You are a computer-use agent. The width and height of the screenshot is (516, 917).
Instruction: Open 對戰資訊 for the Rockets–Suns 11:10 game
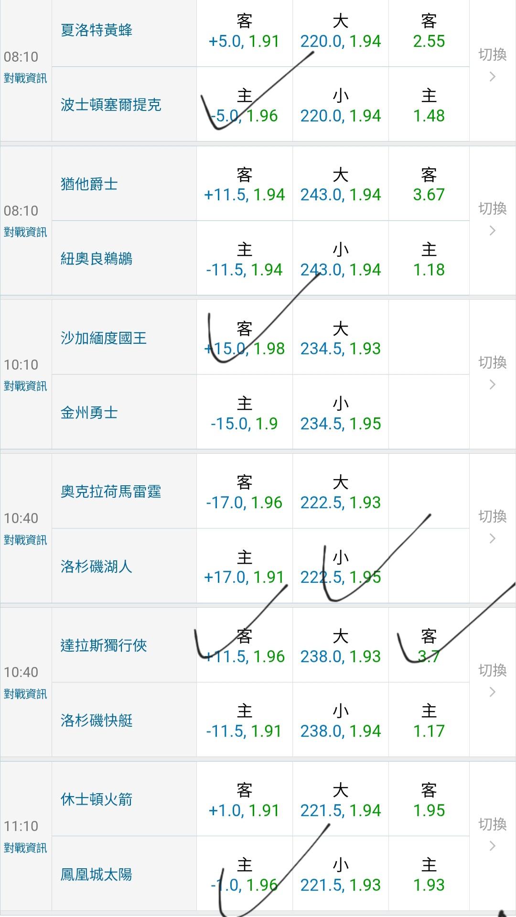click(25, 848)
